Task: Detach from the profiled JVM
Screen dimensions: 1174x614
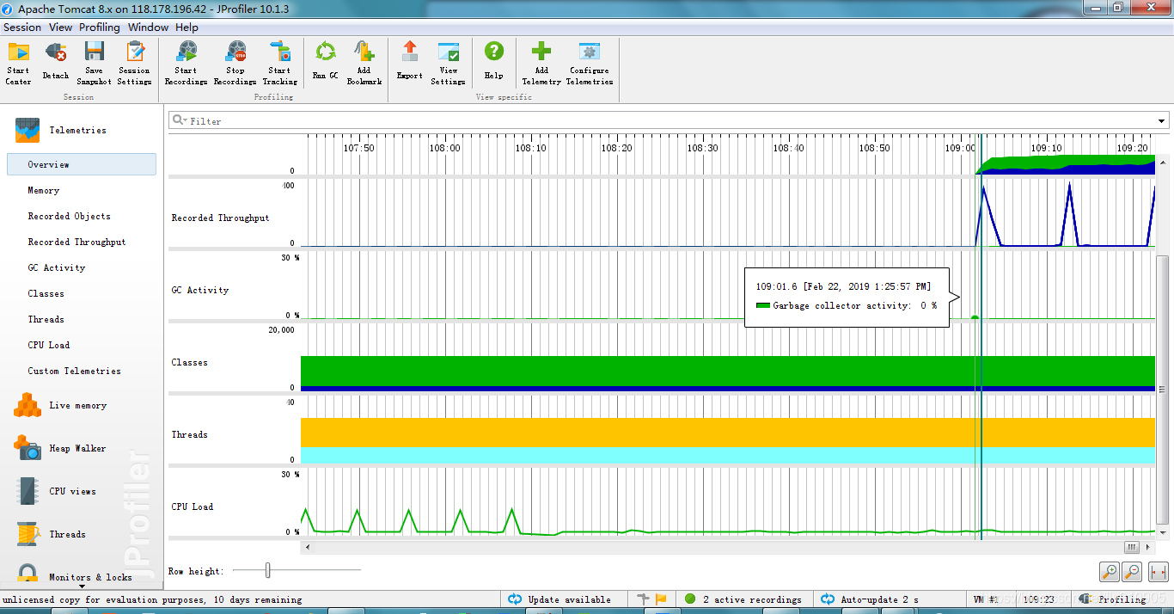Action: (x=56, y=63)
